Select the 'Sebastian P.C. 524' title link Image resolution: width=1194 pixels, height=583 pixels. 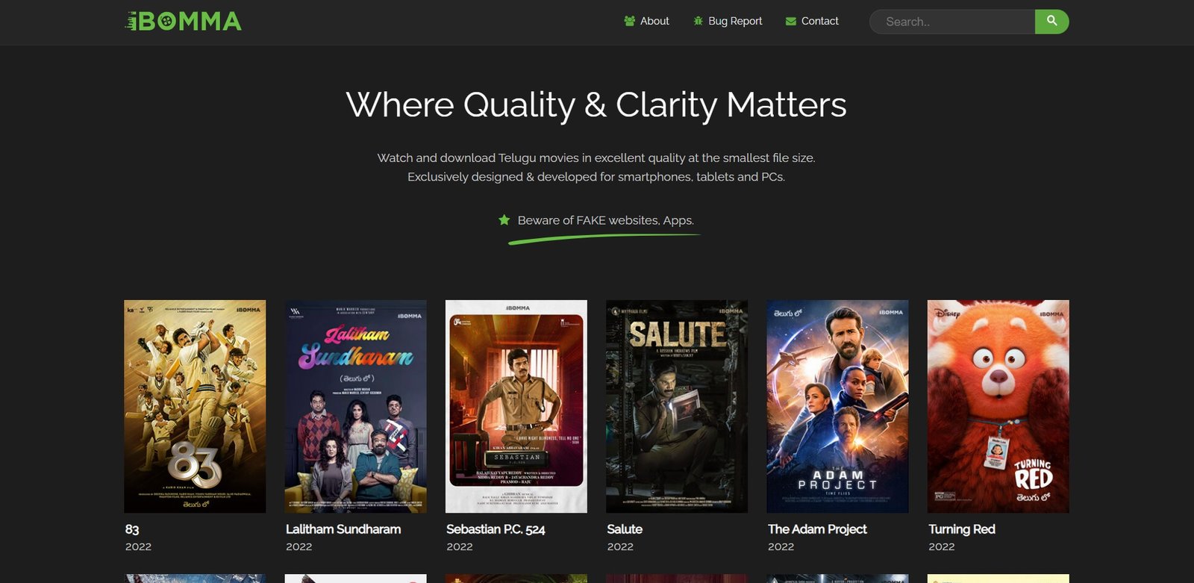[496, 529]
